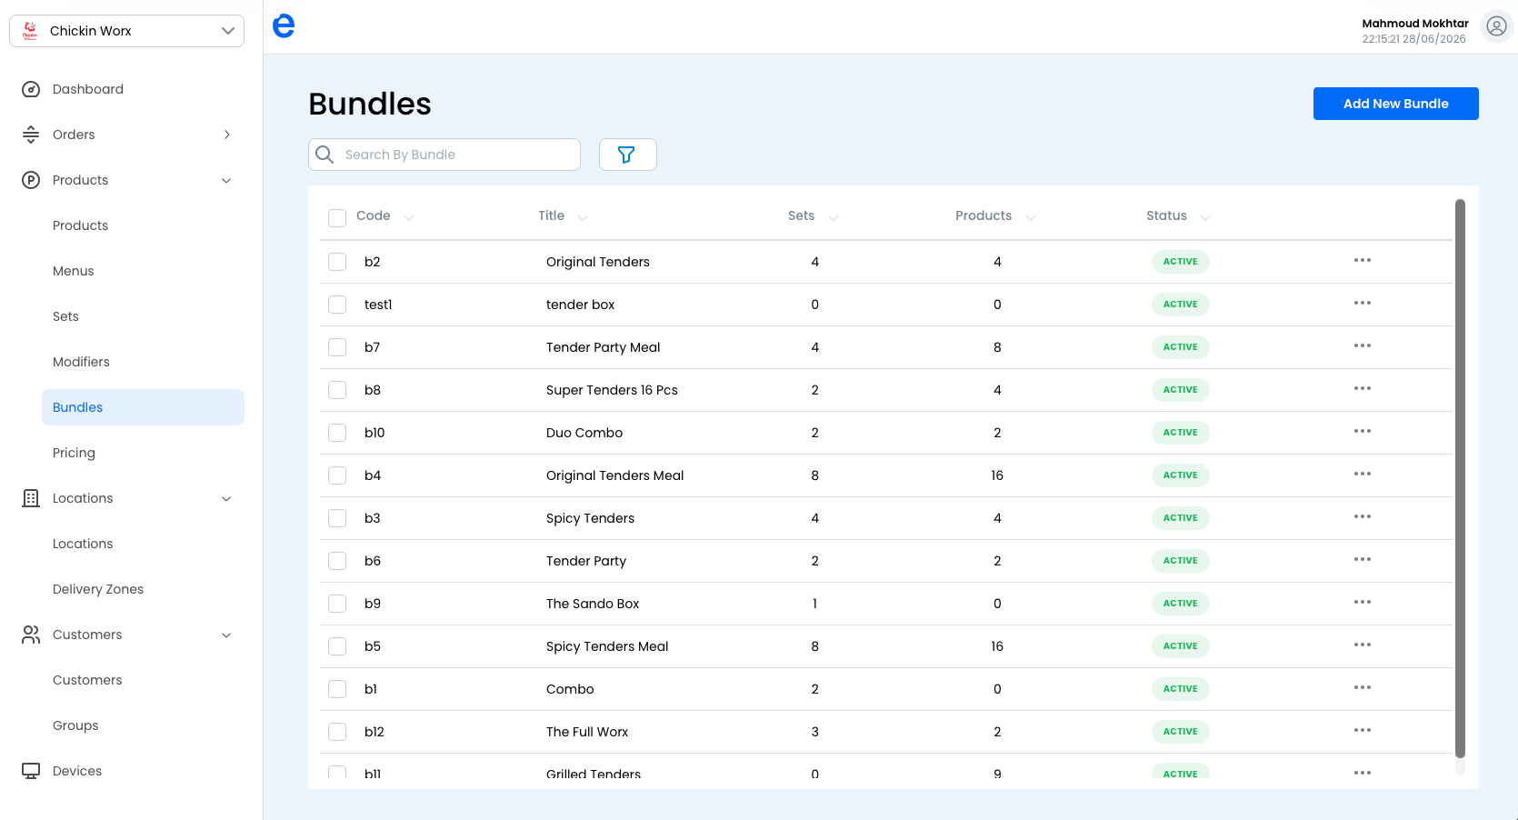Open three-dot menu for Duo Combo row
Screen dimensions: 1518x820
pos(1362,432)
